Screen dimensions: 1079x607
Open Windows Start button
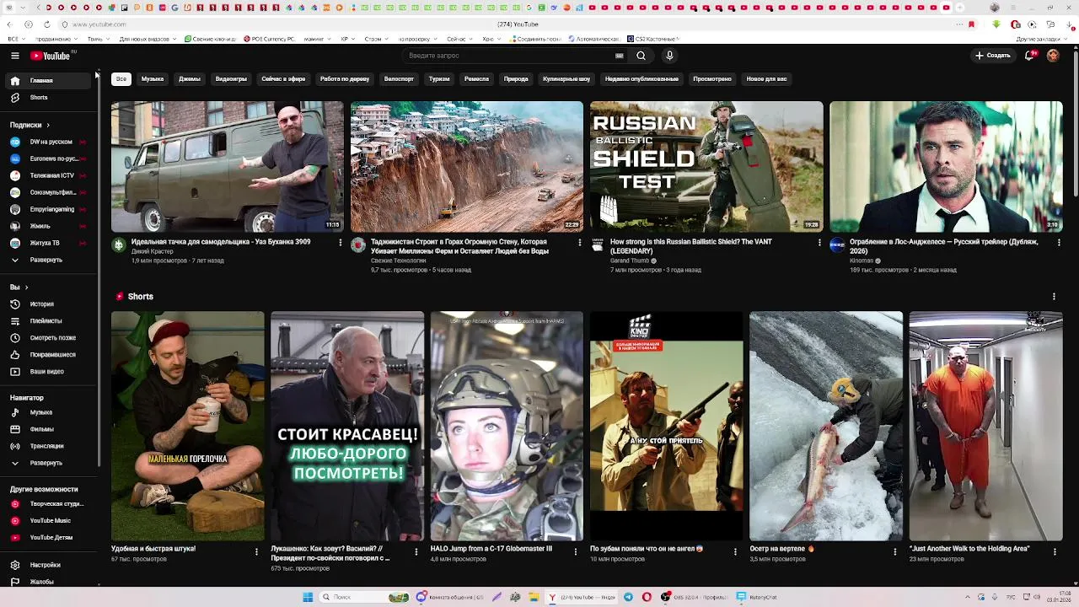click(308, 597)
